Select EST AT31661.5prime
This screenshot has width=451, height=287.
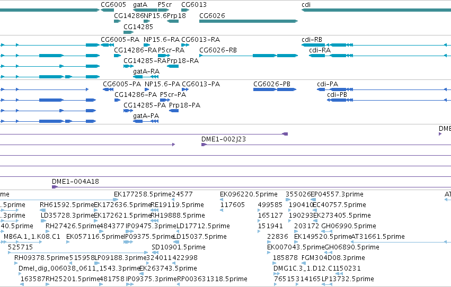(378, 237)
